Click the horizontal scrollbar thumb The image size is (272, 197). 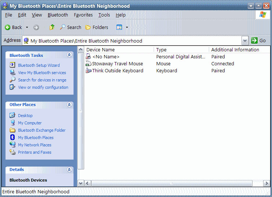point(172,183)
